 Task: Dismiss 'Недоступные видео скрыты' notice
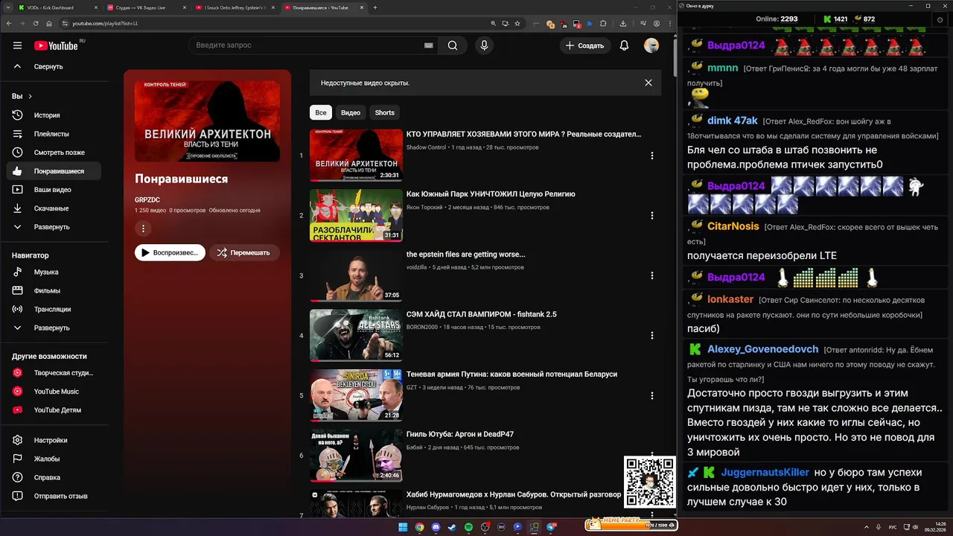click(648, 83)
